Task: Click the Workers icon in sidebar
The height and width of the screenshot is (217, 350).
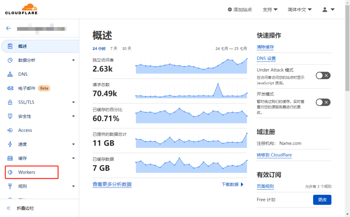Action: pyautogui.click(x=10, y=172)
